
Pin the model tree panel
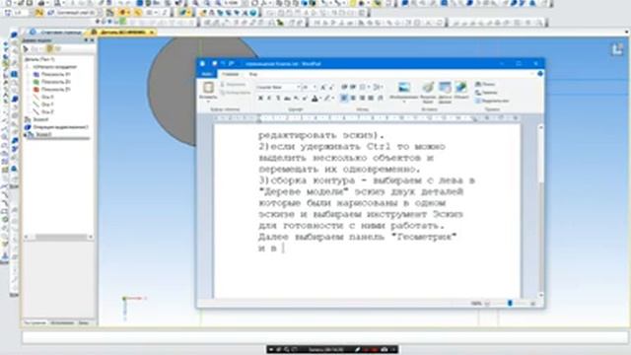[86, 40]
